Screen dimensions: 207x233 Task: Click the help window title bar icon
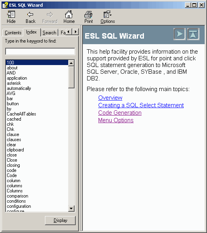(5, 5)
